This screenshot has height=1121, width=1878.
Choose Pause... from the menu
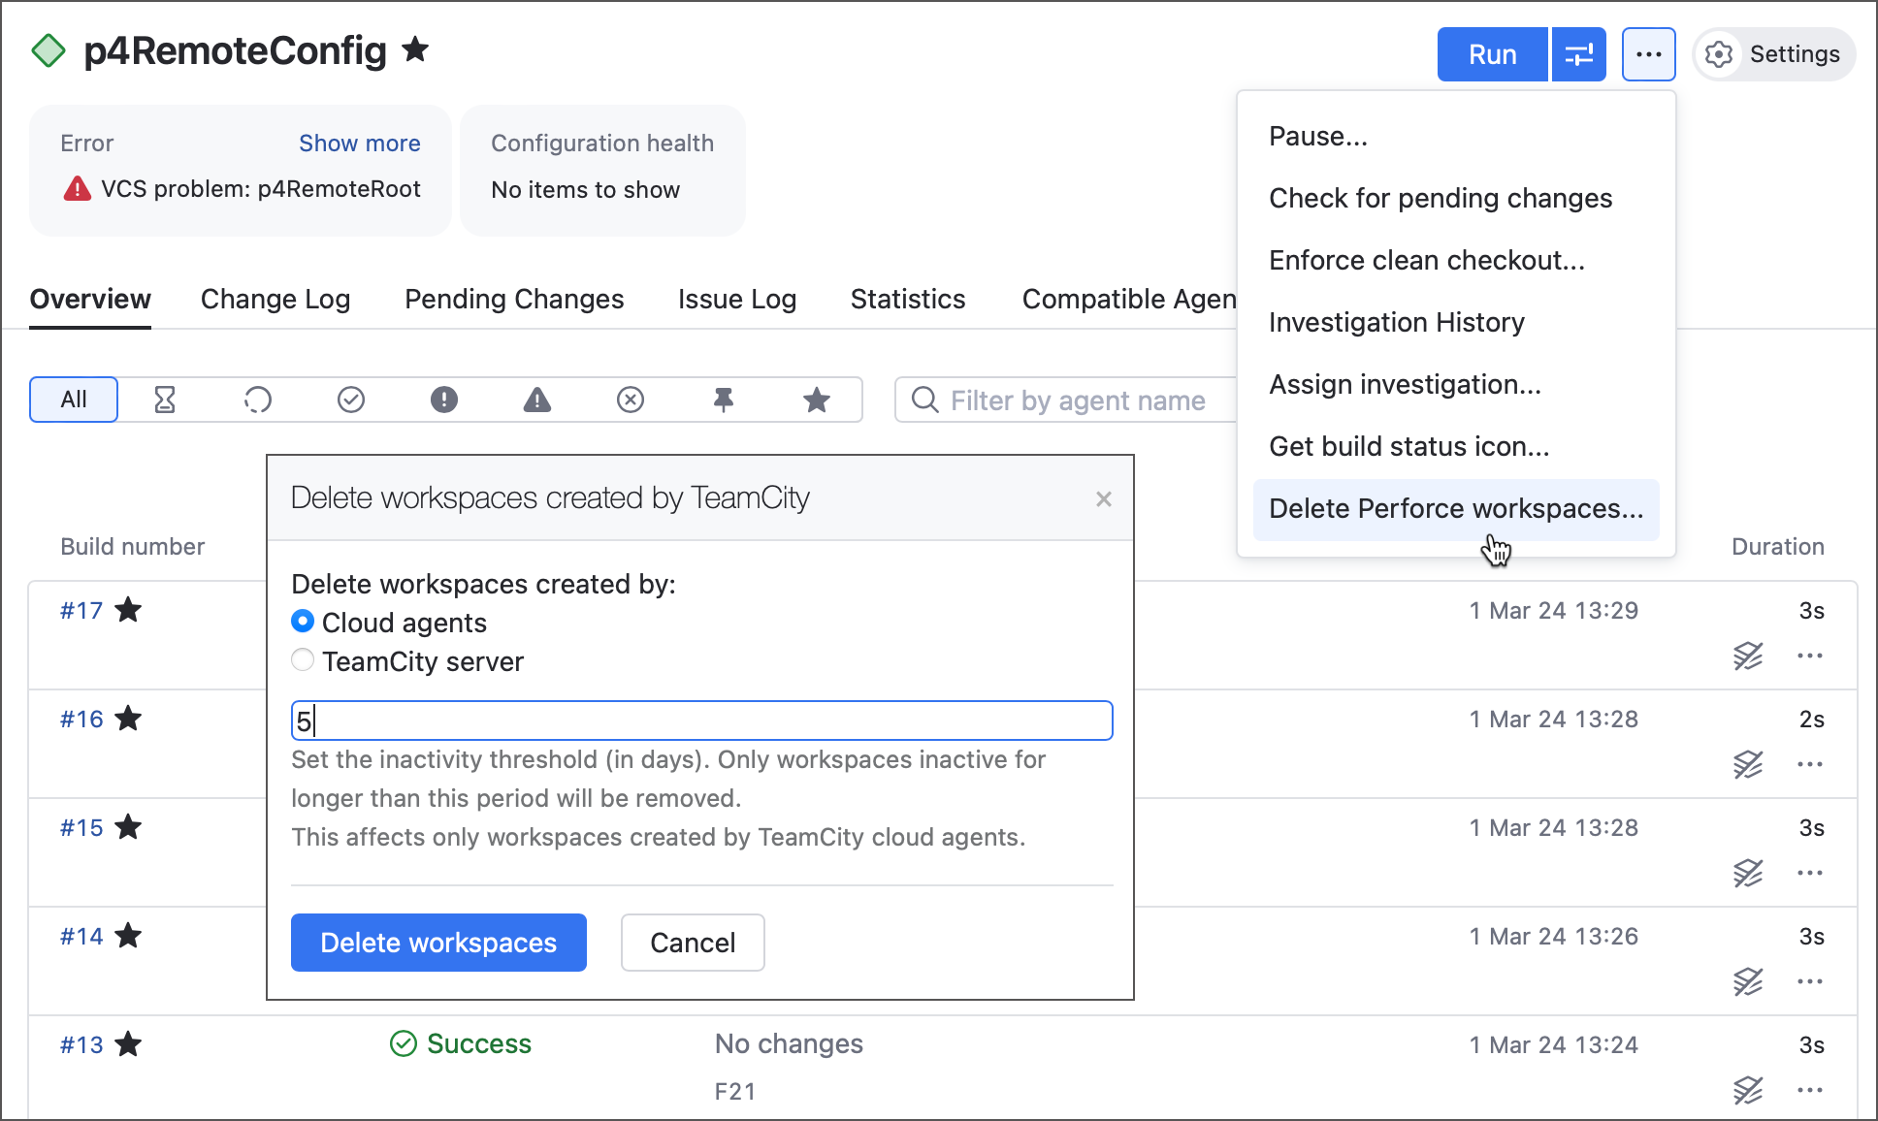(x=1456, y=136)
